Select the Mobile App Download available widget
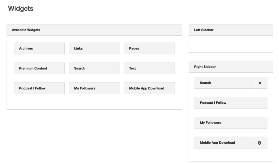 [x=149, y=88]
